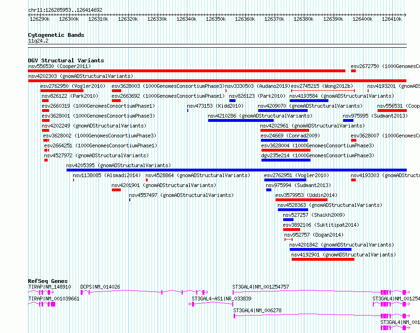Select nsv527257 (Shaikh2009) variant

(x=314, y=215)
